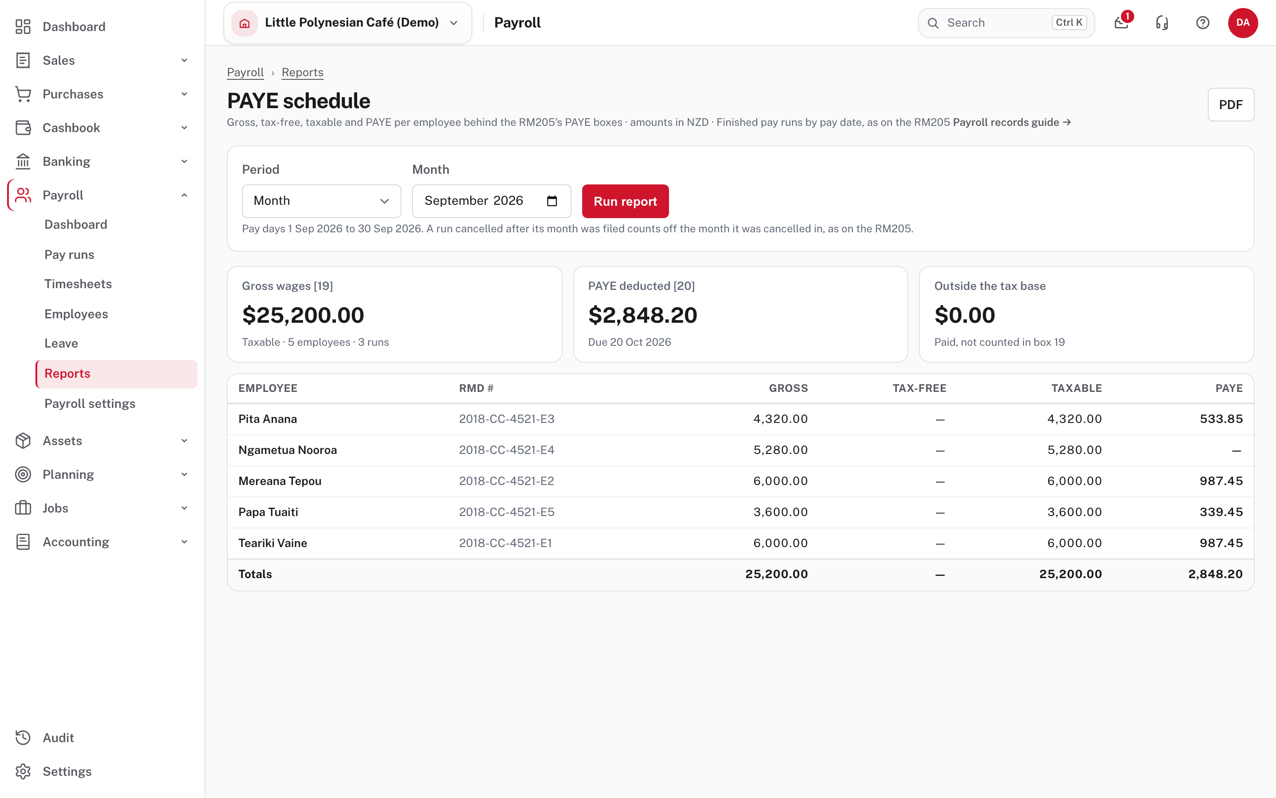Click the Audit history icon
Screen dimensions: 1276x798
(23, 738)
